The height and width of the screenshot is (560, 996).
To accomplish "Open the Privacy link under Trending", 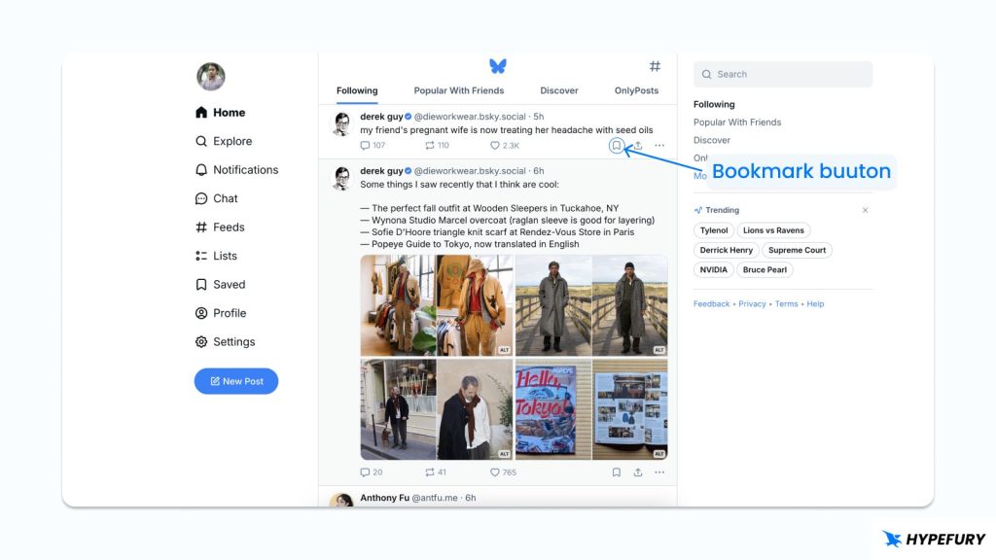I will [754, 303].
